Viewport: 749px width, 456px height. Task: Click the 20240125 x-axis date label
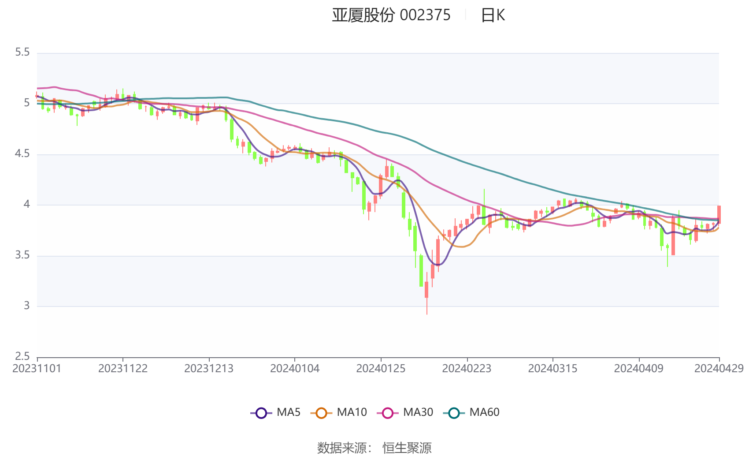point(381,369)
